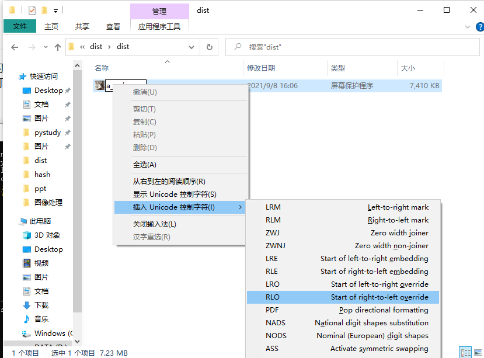Open 图像处理 folder in navigation pane
The width and height of the screenshot is (484, 358).
[x=48, y=202]
